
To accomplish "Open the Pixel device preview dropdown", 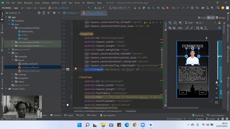I will pyautogui.click(x=189, y=23).
